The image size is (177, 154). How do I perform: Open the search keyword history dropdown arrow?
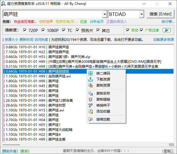click(x=104, y=14)
